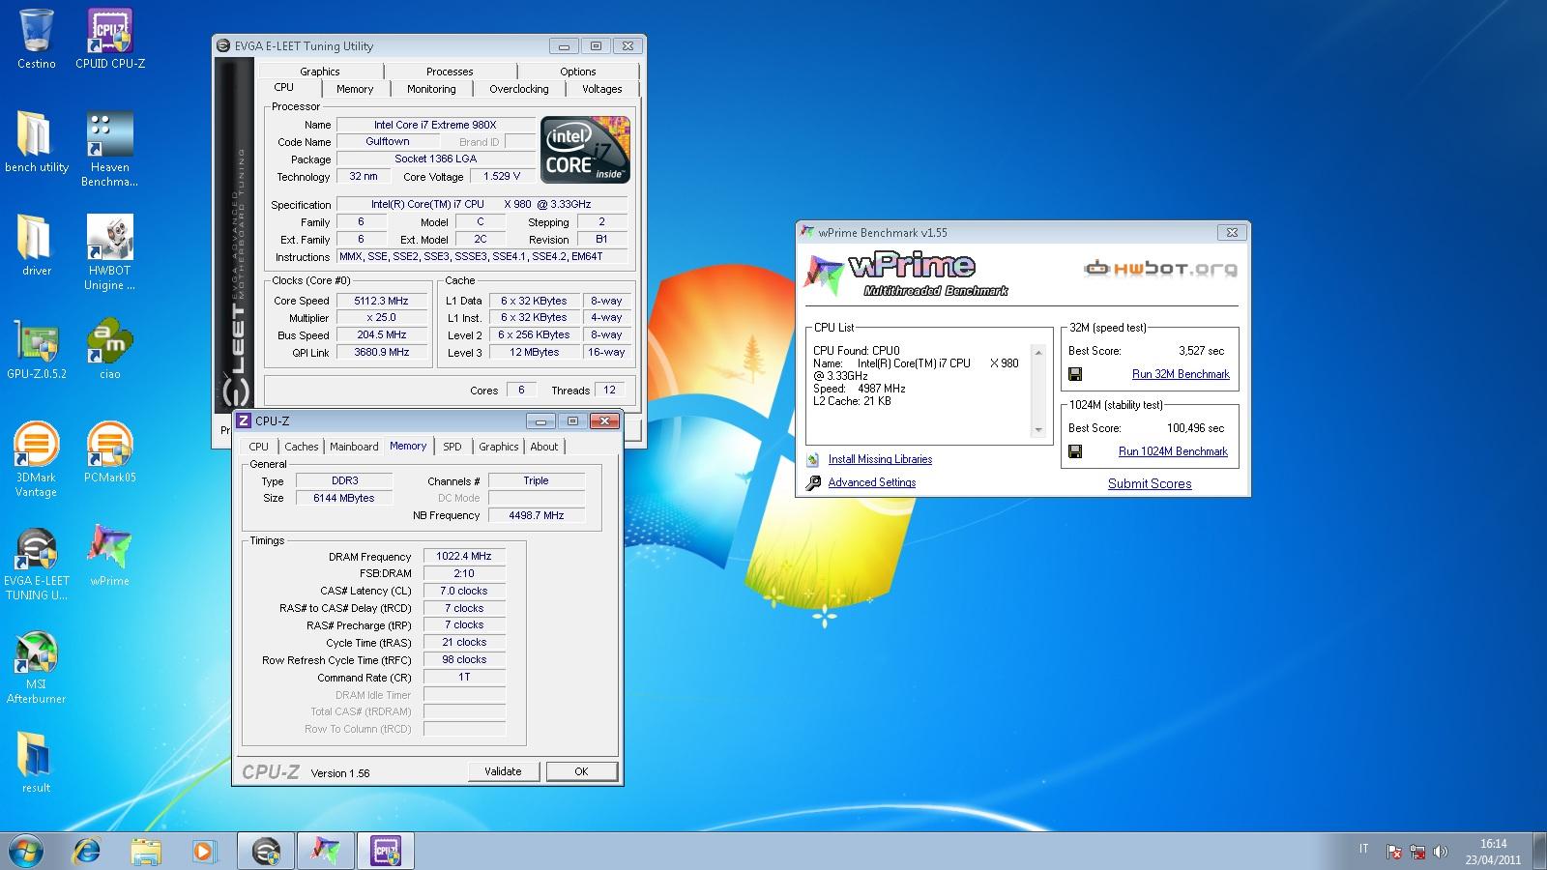1547x870 pixels.
Task: Open GPU-Z.0.5.2 desktop icon
Action: pyautogui.click(x=37, y=349)
